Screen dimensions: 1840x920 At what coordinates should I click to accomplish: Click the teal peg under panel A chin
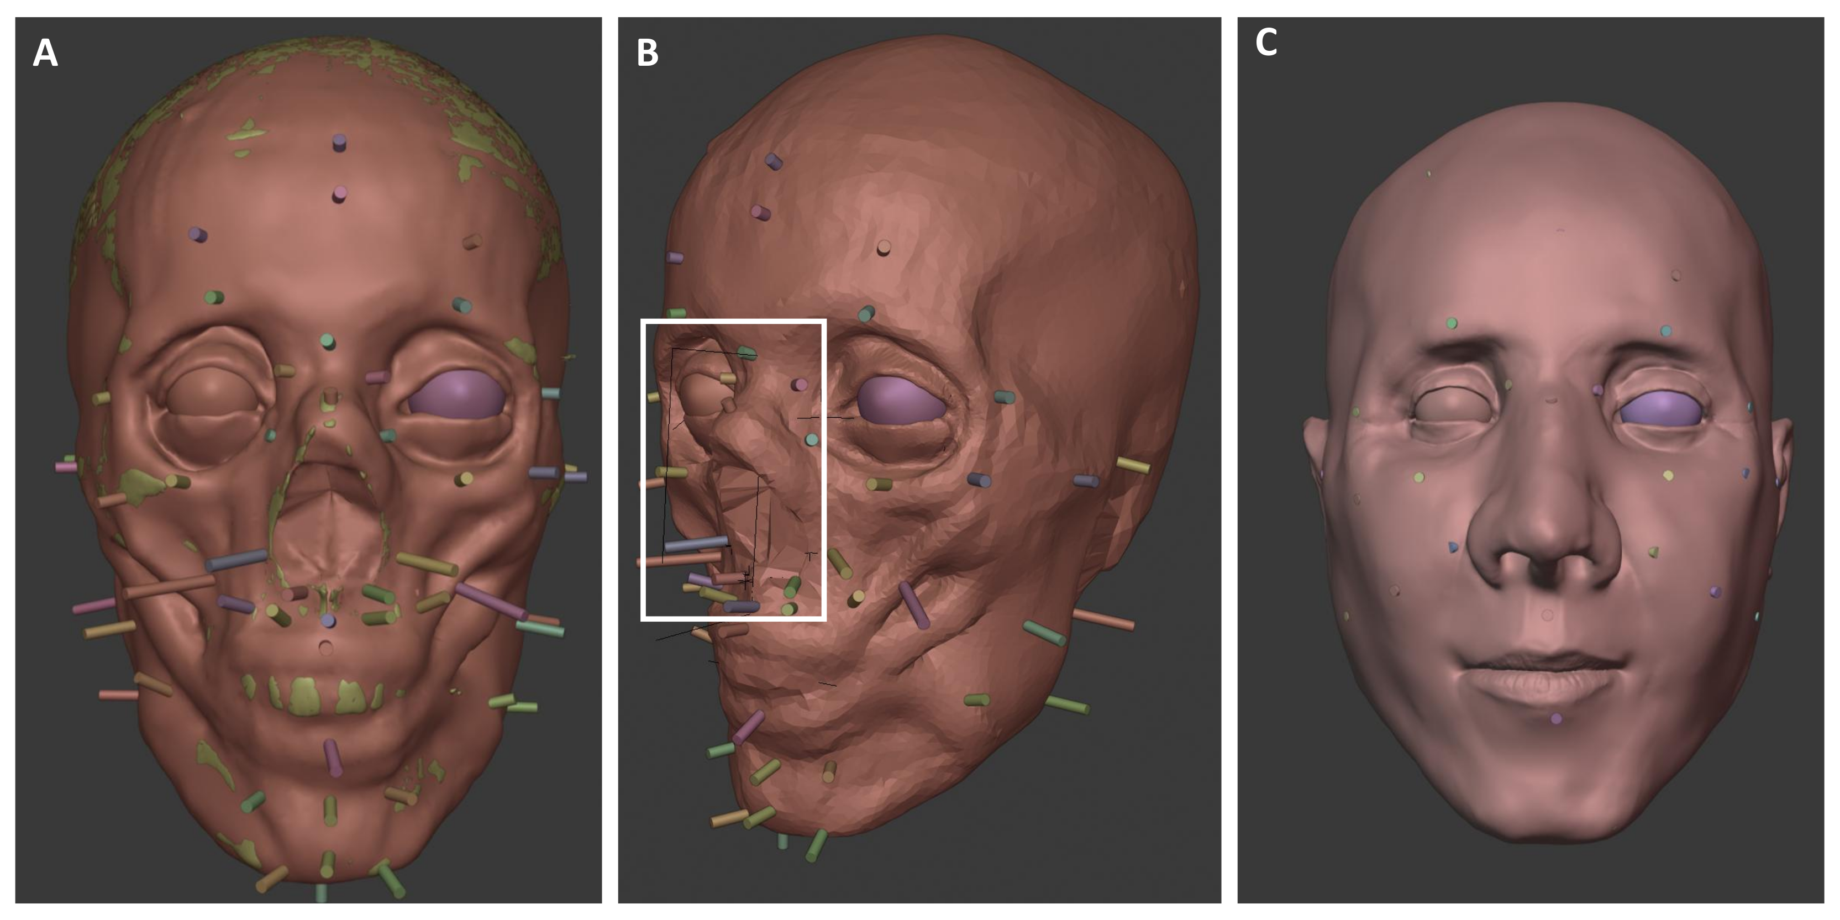pyautogui.click(x=322, y=893)
